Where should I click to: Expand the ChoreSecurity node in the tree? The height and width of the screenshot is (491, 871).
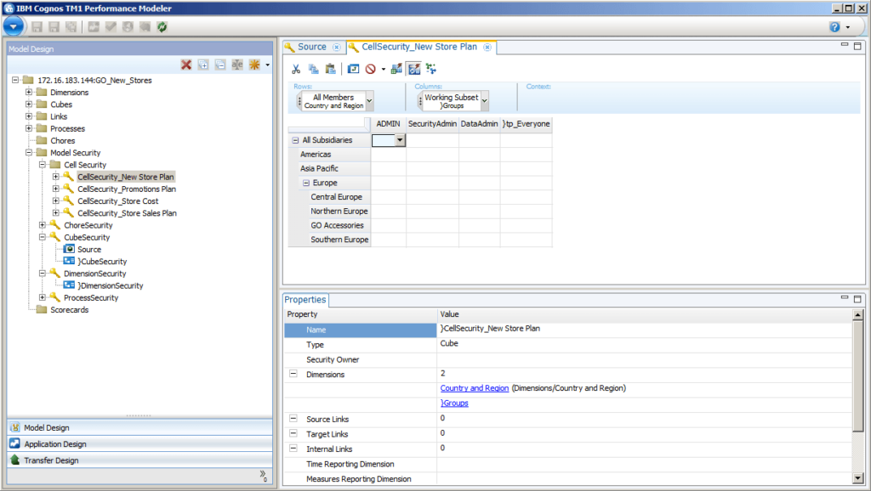tap(42, 225)
